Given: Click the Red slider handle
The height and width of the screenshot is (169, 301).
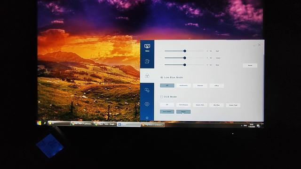Looking at the screenshot, I should pos(185,51).
